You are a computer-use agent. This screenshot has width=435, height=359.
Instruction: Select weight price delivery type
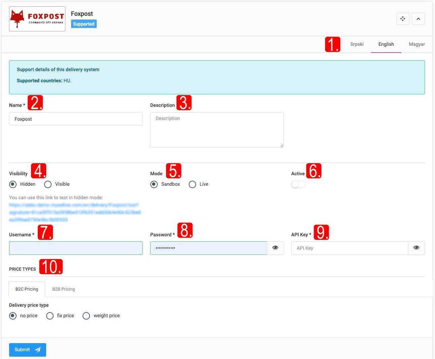(86, 316)
